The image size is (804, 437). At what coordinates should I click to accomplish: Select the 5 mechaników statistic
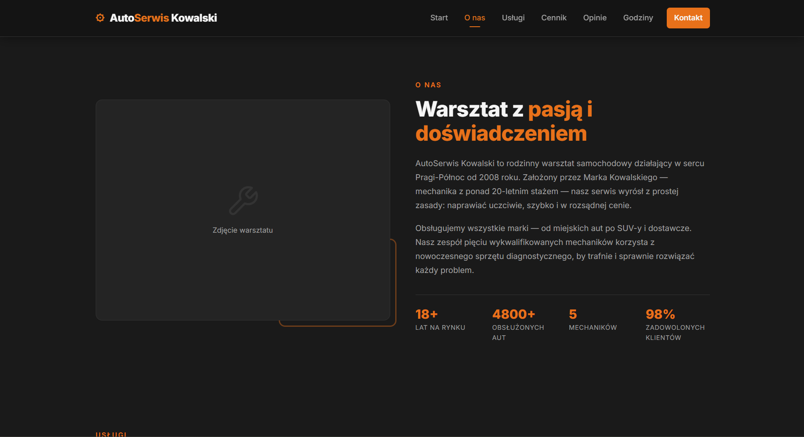[593, 320]
